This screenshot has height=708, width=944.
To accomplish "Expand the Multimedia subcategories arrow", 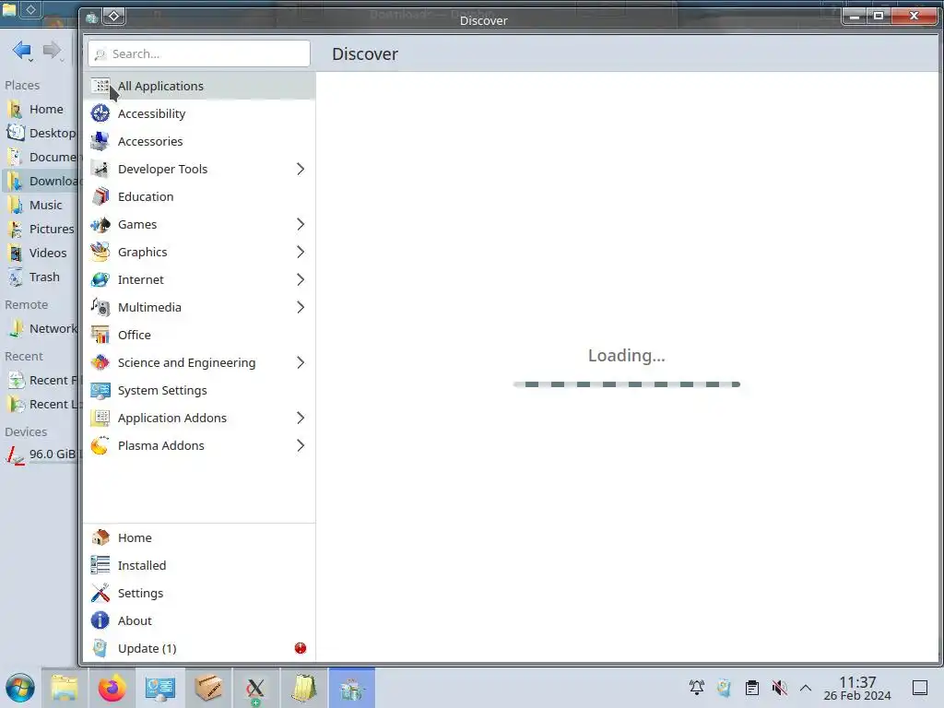I will click(x=301, y=308).
